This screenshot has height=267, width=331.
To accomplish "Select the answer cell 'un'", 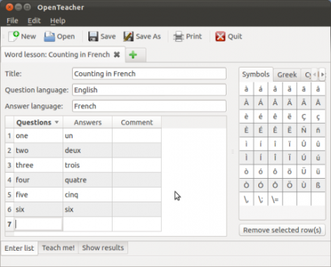I will [88, 135].
